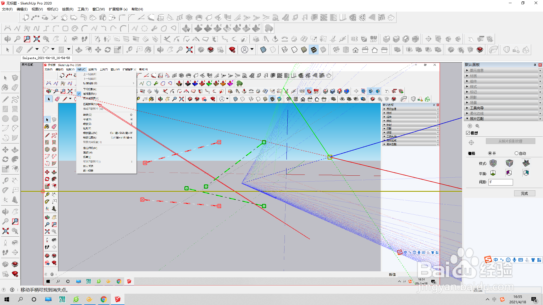
Task: Select the 开 grid radio button
Action: [x=490, y=153]
